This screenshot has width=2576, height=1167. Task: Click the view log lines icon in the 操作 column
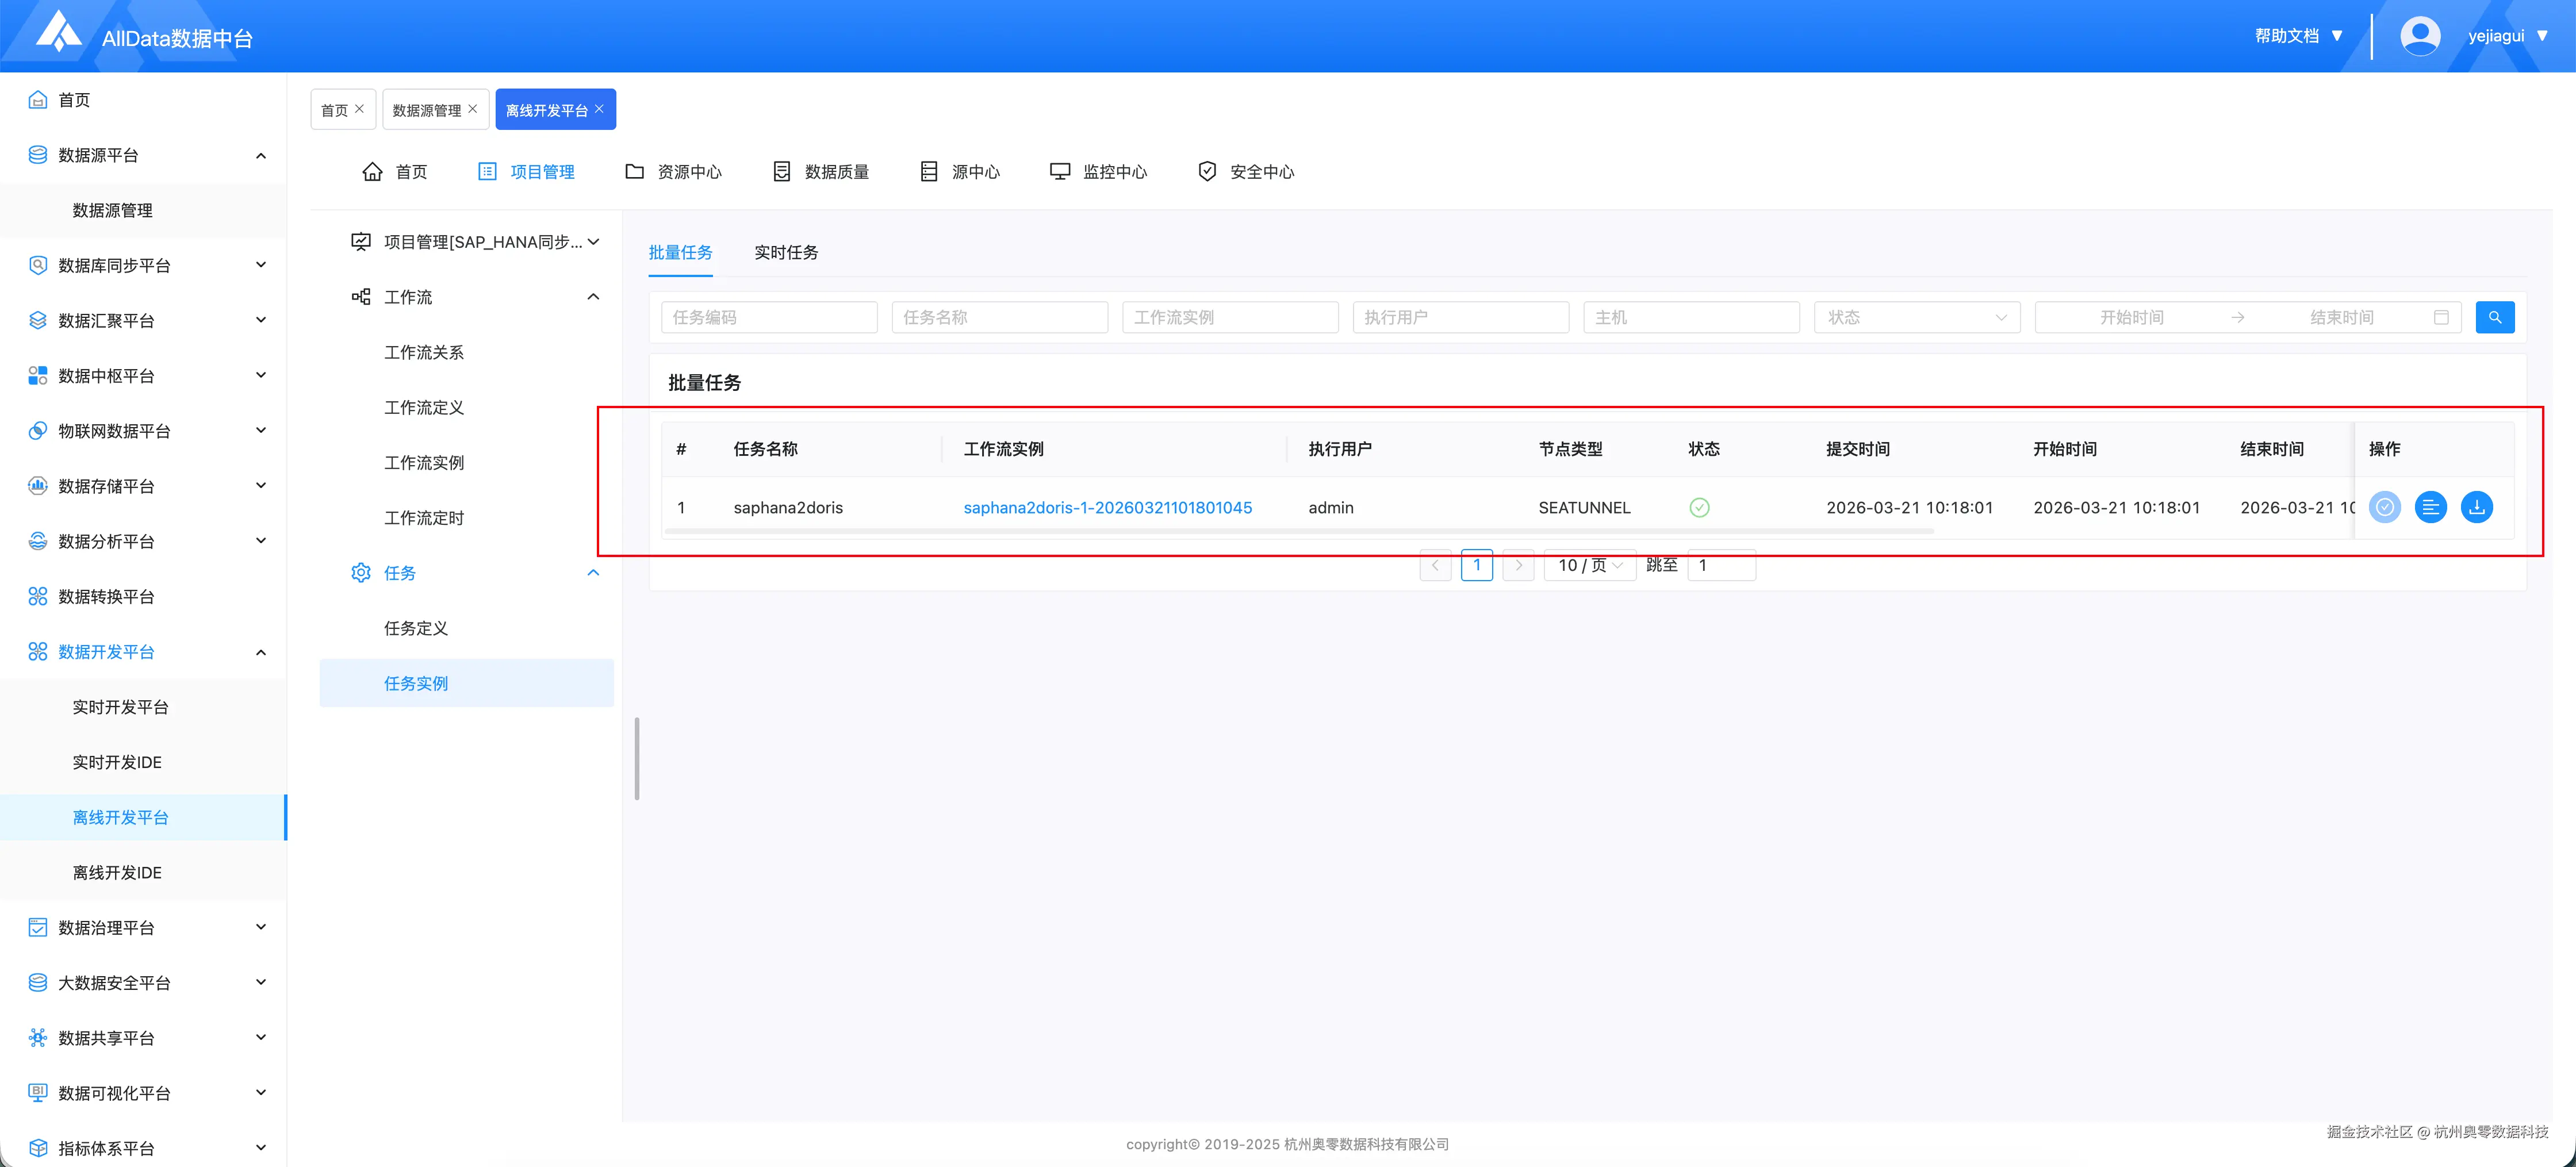(2430, 507)
